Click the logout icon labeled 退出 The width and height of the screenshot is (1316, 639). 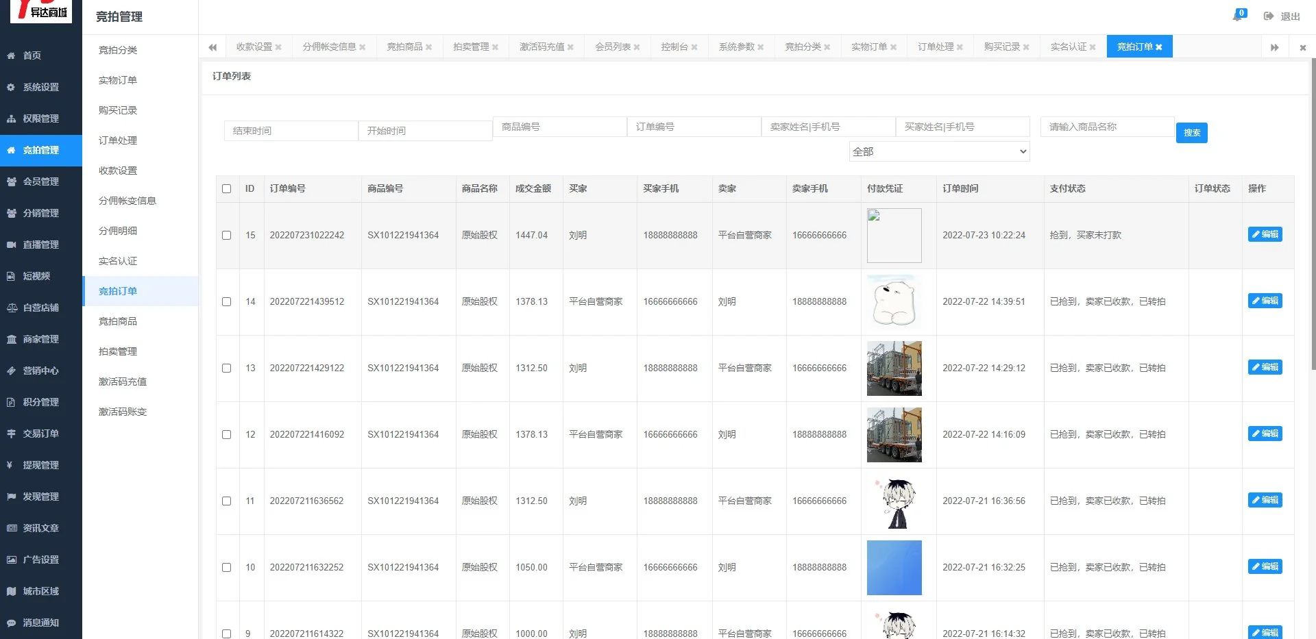pos(1269,16)
